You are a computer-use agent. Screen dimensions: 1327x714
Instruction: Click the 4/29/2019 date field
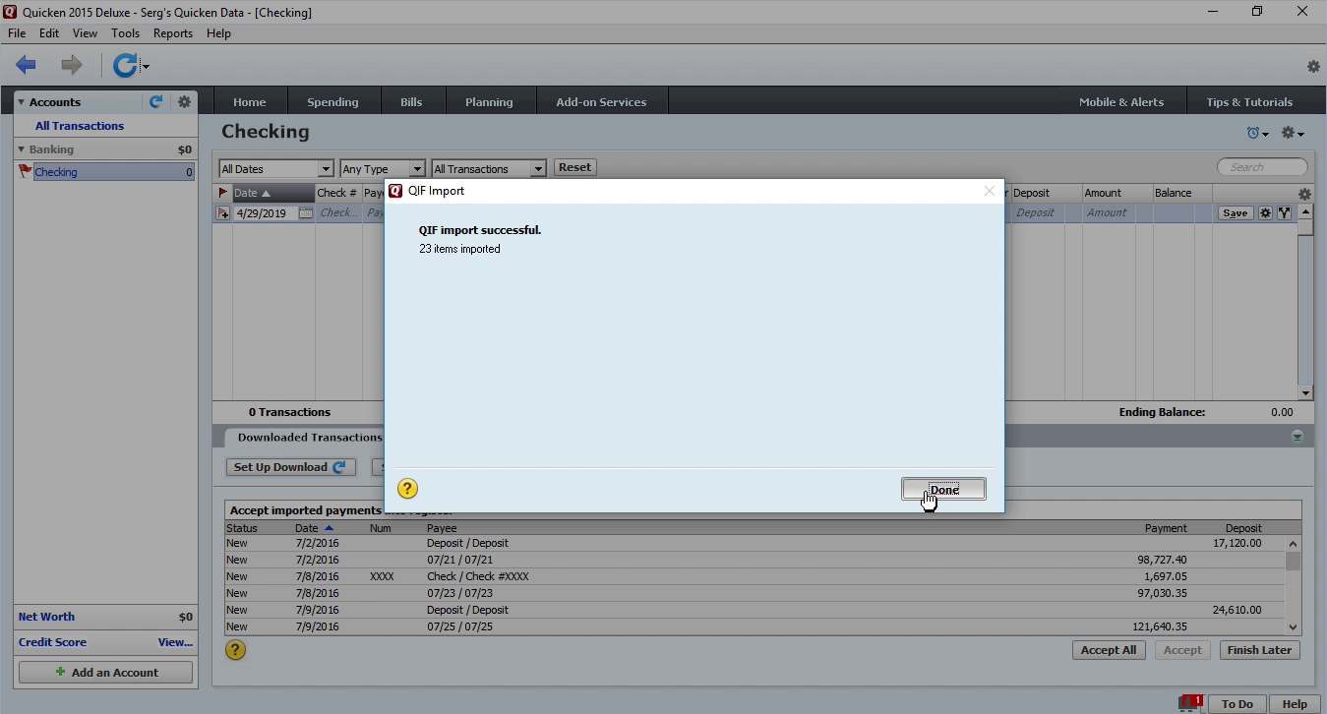click(264, 212)
